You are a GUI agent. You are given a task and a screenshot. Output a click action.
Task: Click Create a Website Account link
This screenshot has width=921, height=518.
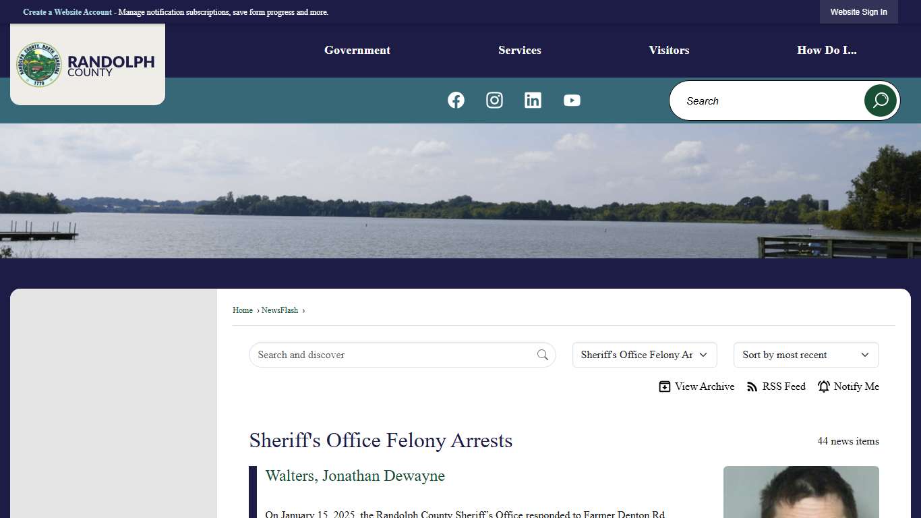point(67,12)
